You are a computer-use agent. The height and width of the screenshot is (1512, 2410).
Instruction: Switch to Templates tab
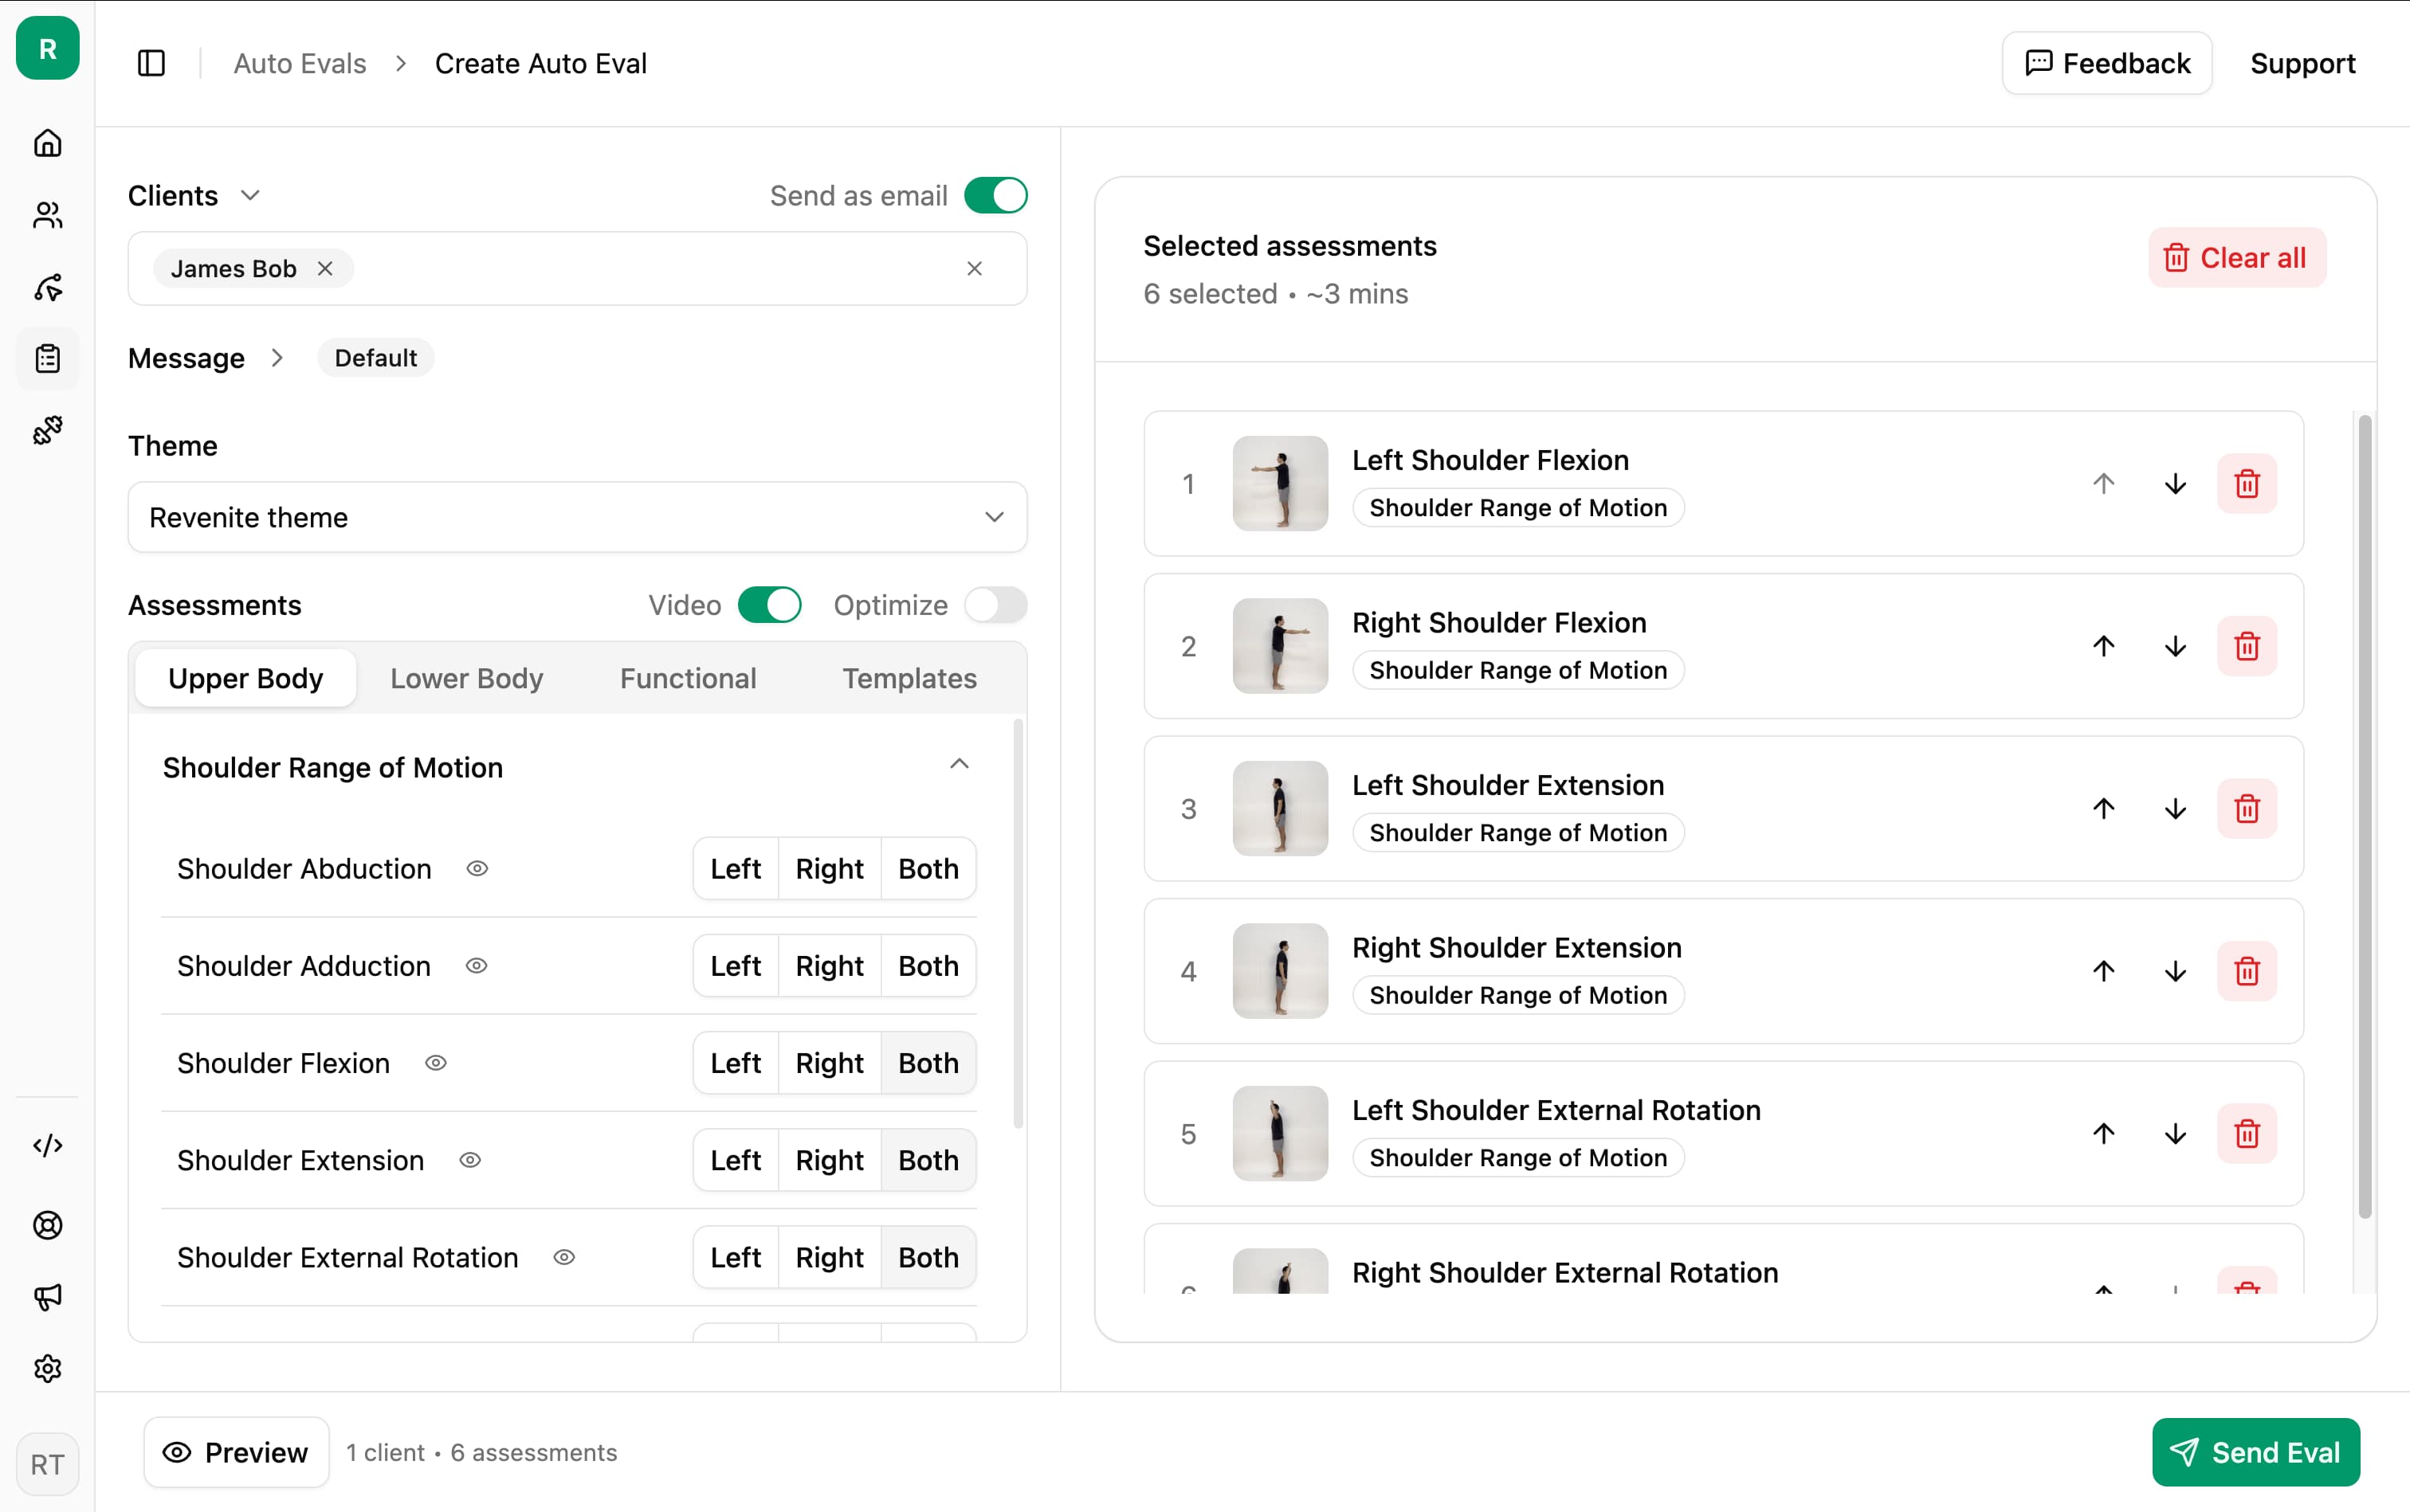click(909, 678)
